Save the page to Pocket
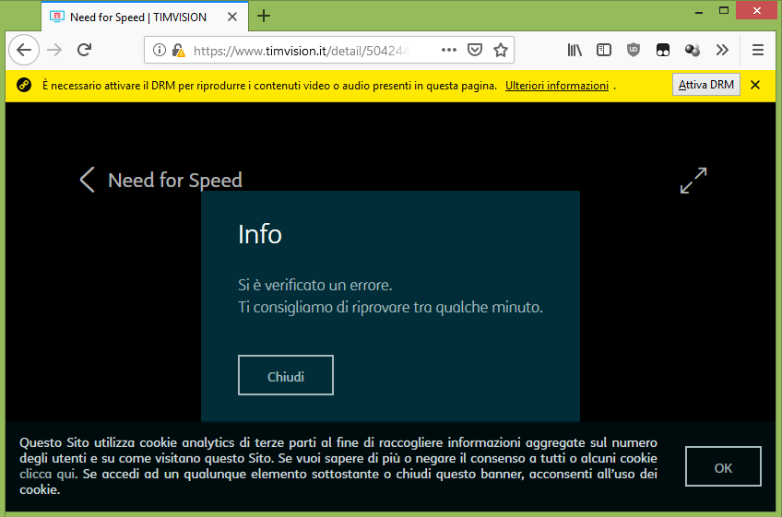 (x=475, y=50)
